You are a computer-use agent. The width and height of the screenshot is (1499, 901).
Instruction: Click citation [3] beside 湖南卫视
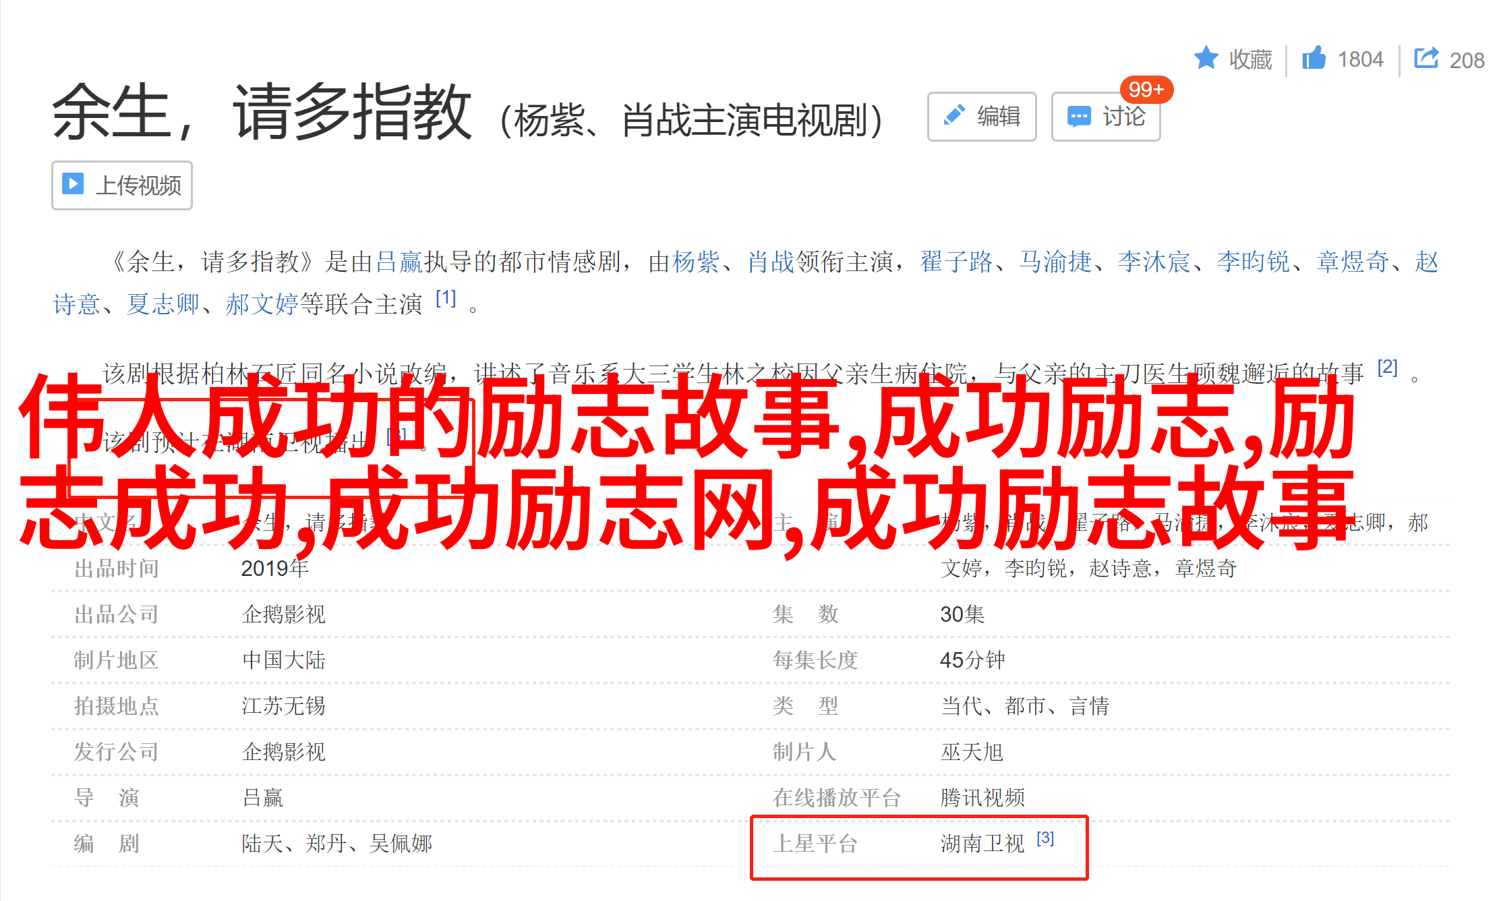(x=1045, y=838)
